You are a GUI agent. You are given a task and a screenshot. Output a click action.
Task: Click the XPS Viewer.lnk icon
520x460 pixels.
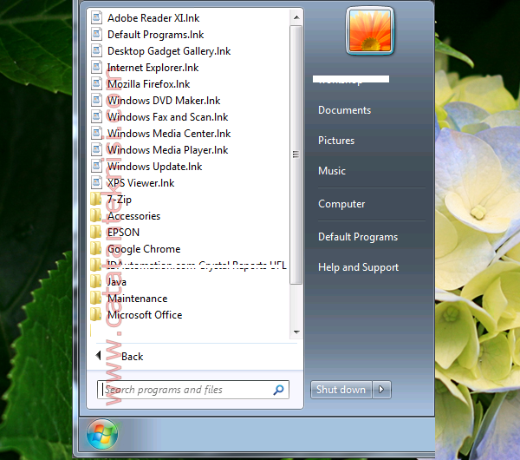pos(96,182)
